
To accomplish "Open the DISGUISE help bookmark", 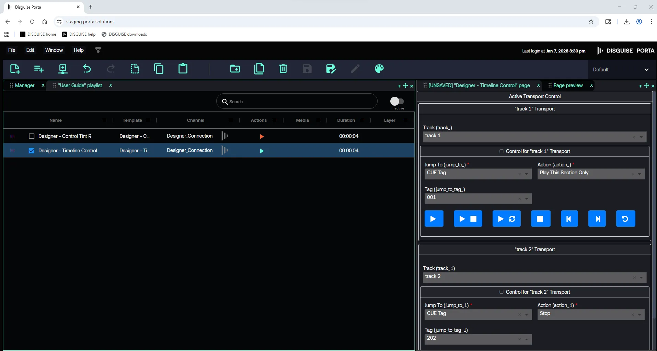I will coord(79,34).
